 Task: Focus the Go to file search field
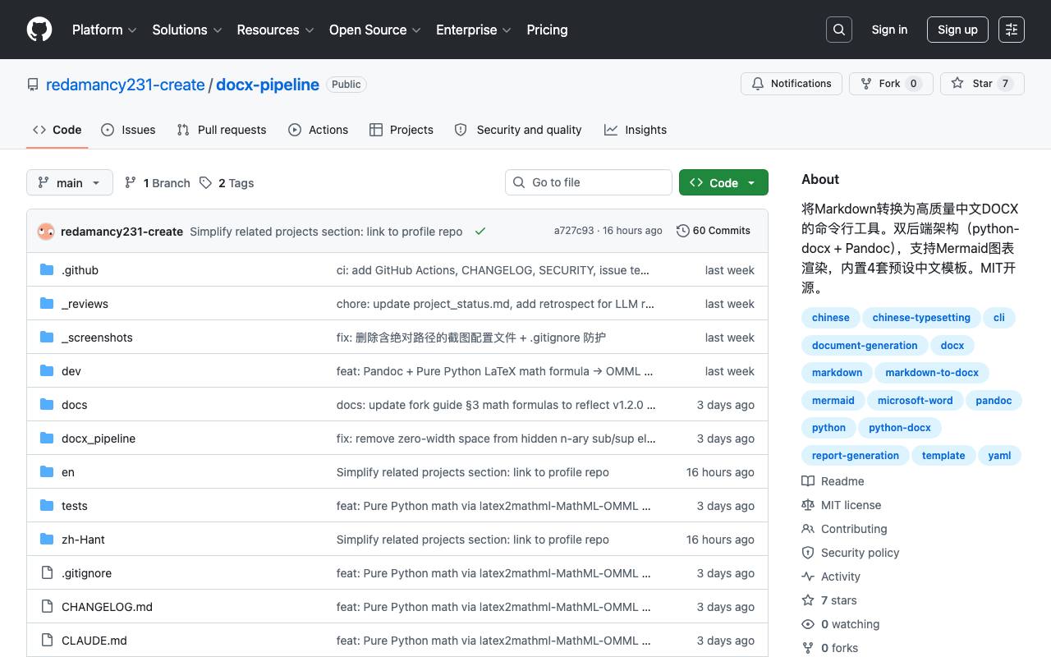[589, 182]
